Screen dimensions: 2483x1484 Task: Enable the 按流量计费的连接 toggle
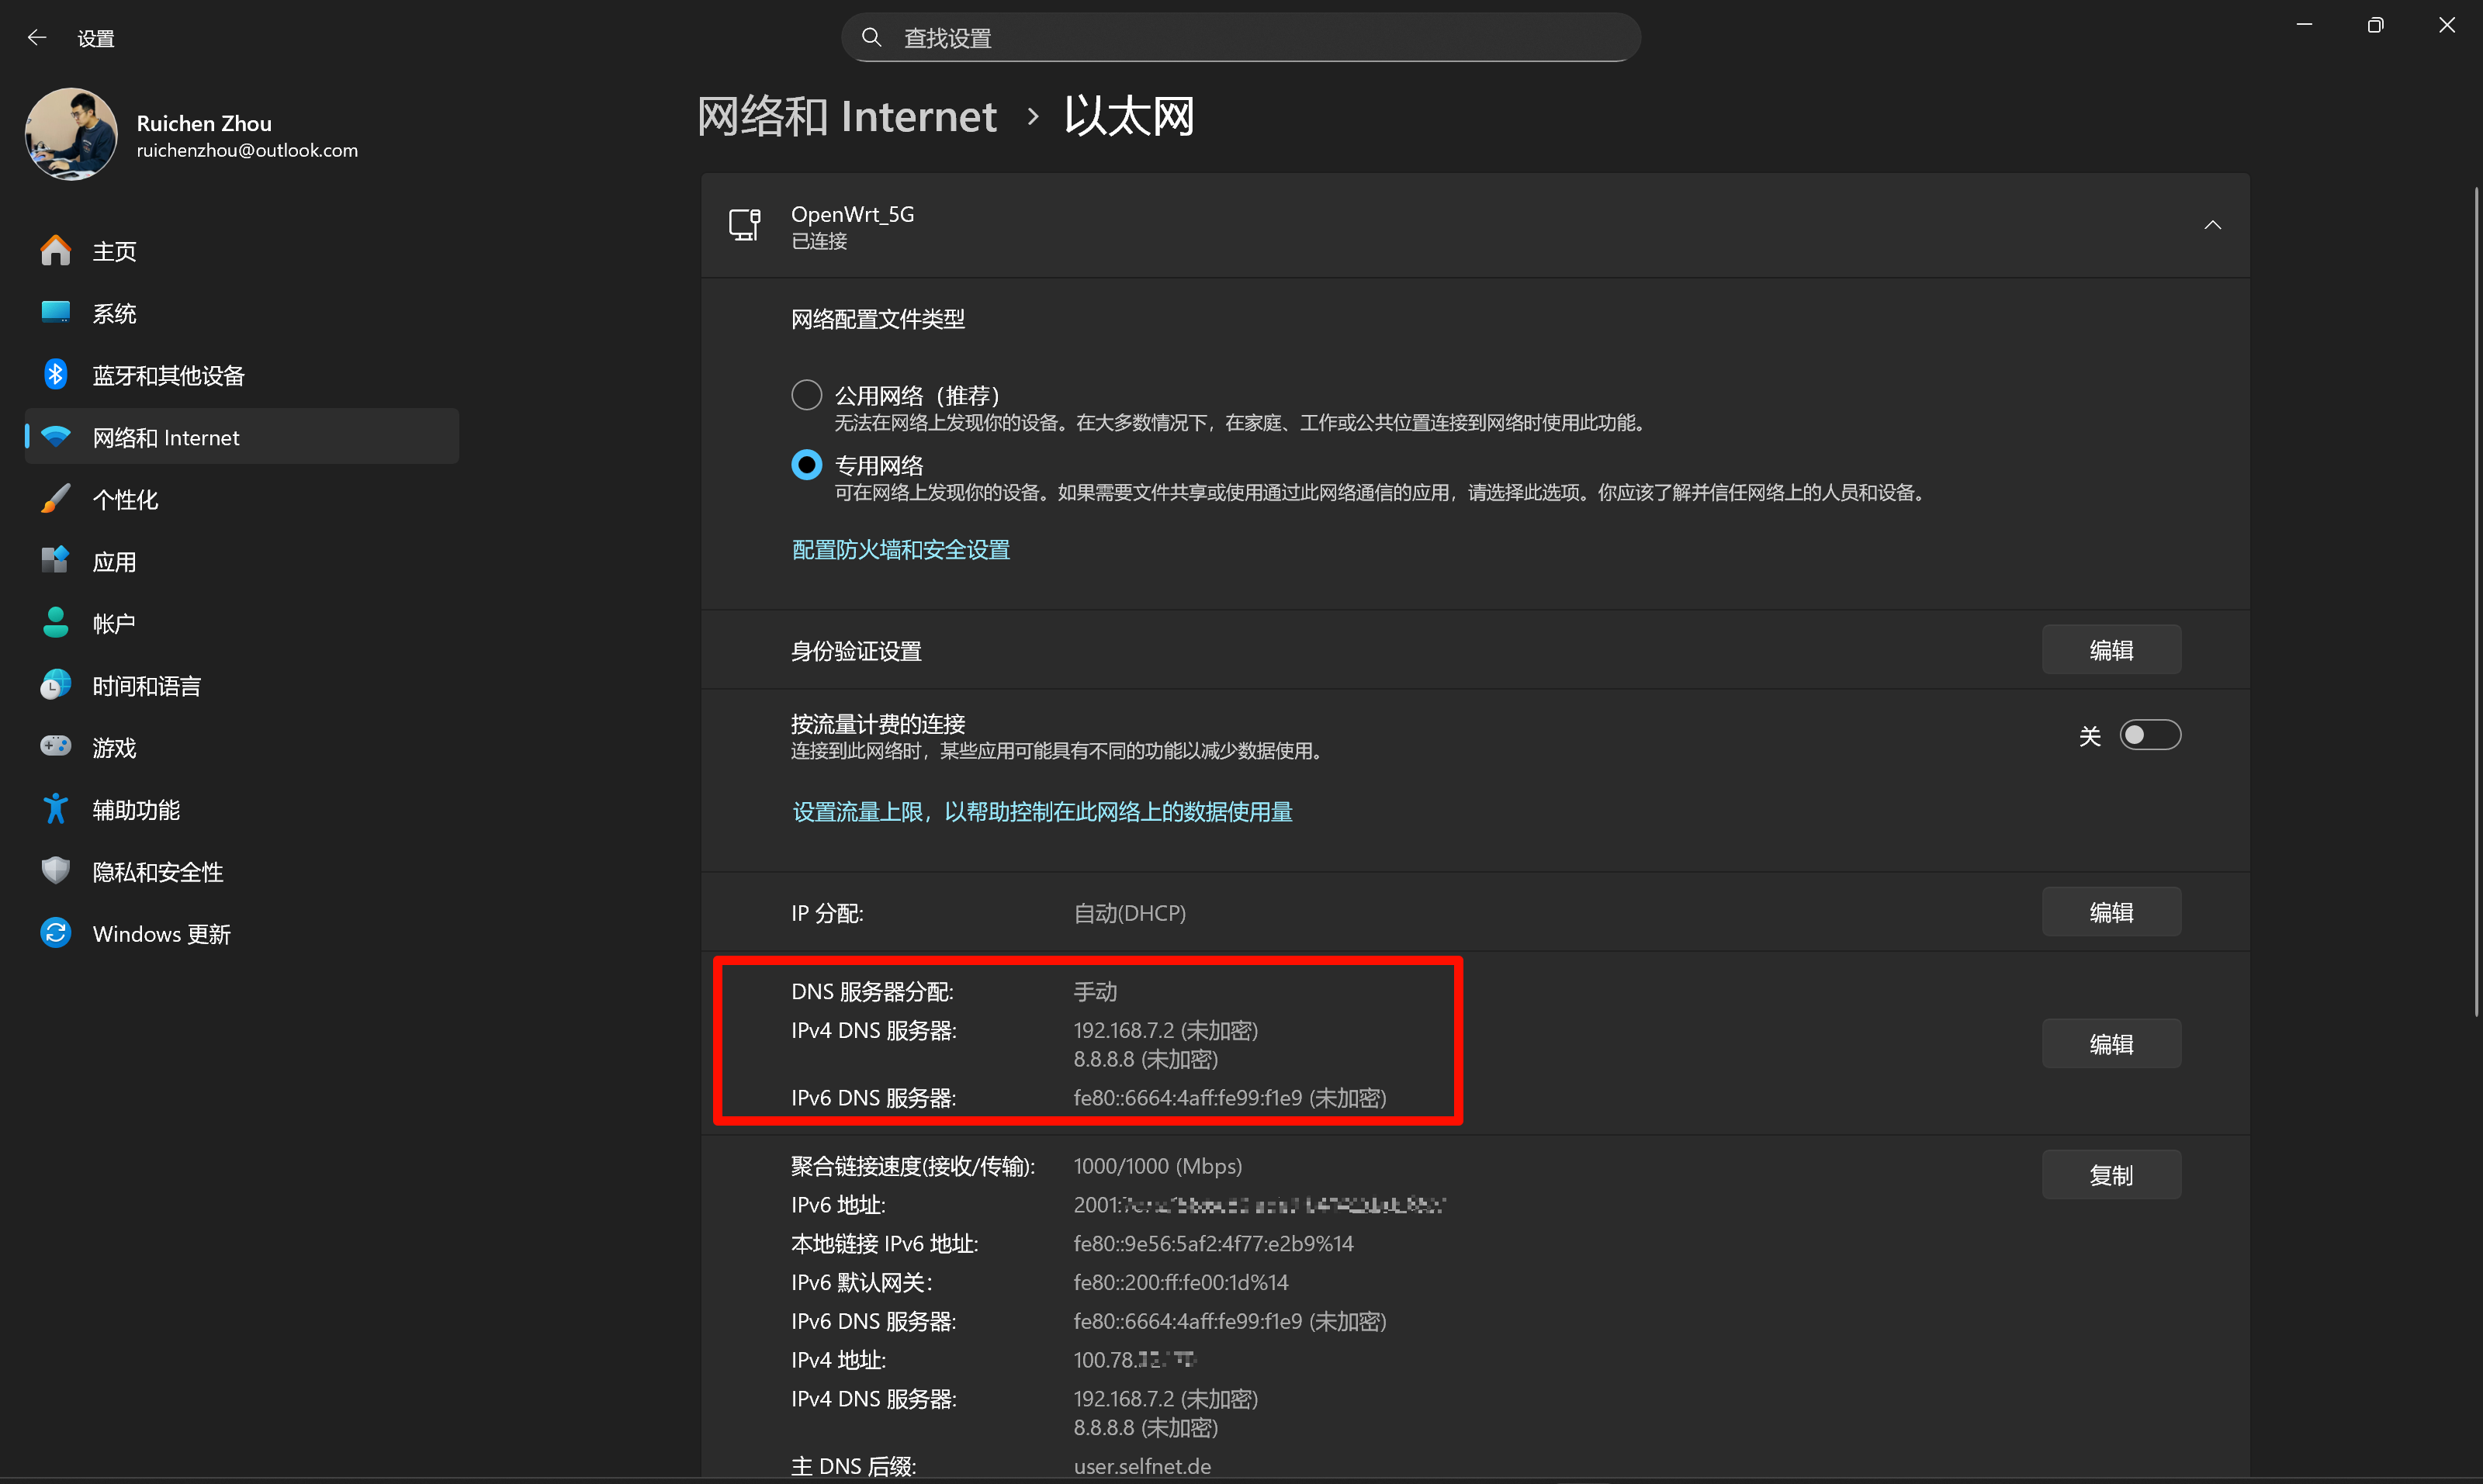tap(2151, 735)
